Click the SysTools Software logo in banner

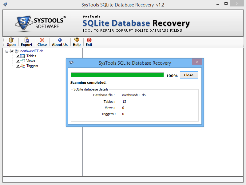(x=41, y=24)
